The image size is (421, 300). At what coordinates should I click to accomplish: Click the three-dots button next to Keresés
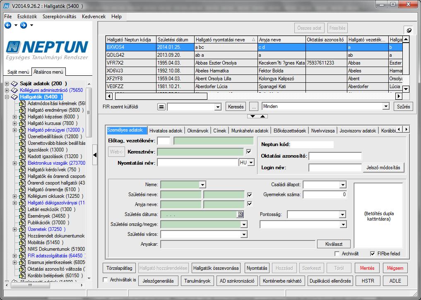[254, 107]
